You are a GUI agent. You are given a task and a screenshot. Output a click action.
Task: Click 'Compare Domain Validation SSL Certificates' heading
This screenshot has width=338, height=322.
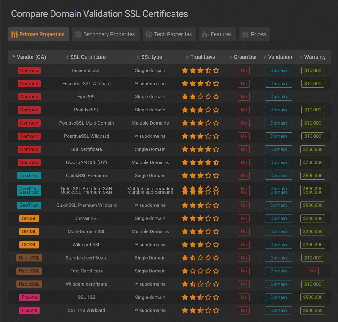[99, 14]
